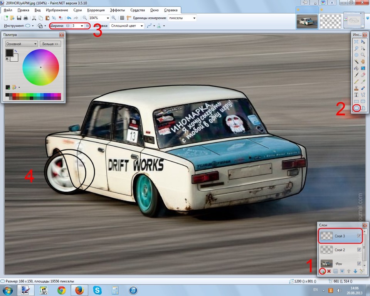Toggle visibility of Слой 3

359,236
